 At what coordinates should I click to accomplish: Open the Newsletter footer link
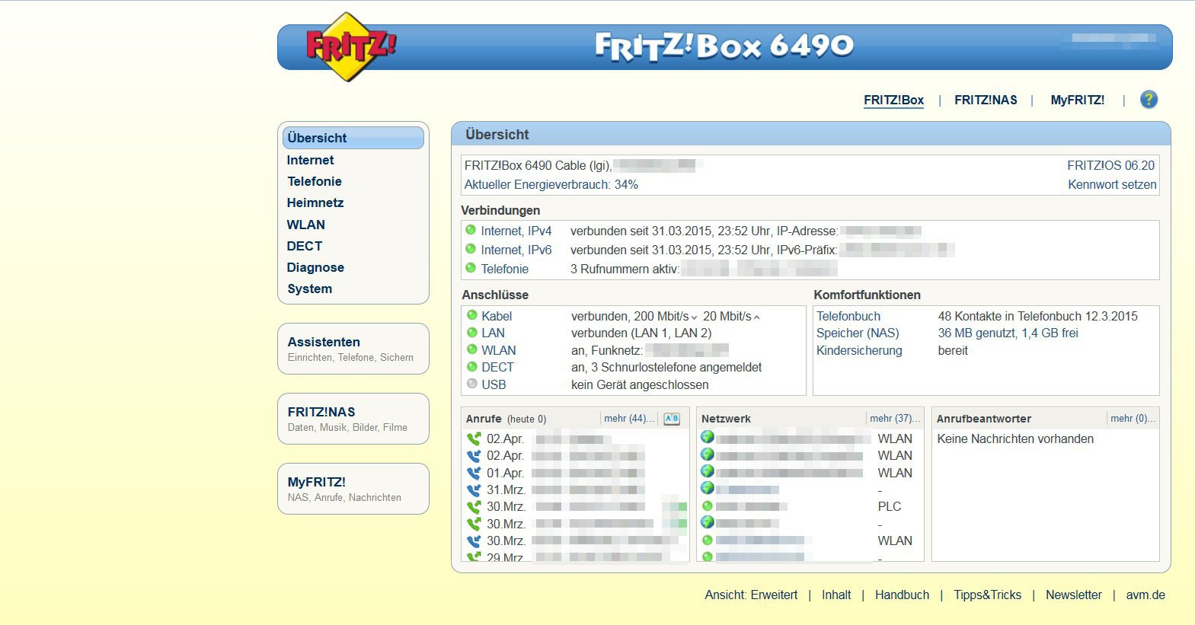[1074, 595]
